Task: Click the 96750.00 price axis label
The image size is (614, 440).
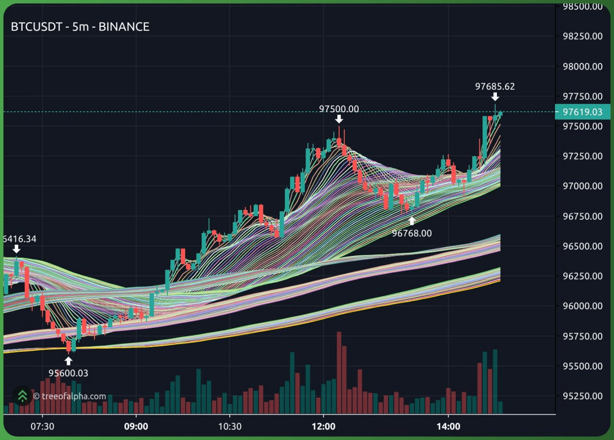Action: pos(582,216)
